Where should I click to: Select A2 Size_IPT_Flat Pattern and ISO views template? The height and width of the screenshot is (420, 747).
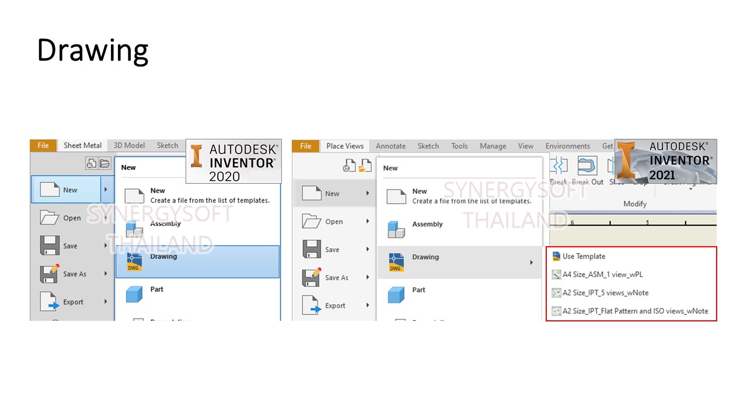[635, 311]
